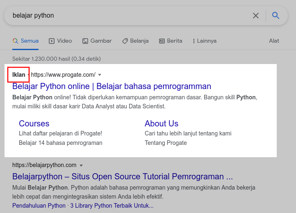Click the Gambar tab image icon

pos(85,41)
